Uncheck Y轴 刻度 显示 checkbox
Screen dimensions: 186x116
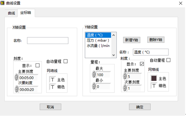click(x=142, y=64)
